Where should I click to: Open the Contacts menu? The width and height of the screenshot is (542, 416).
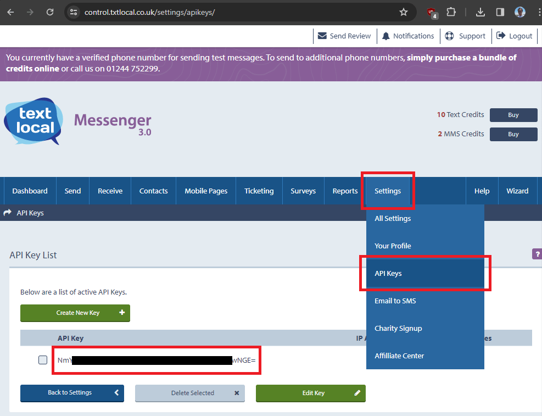(x=153, y=191)
